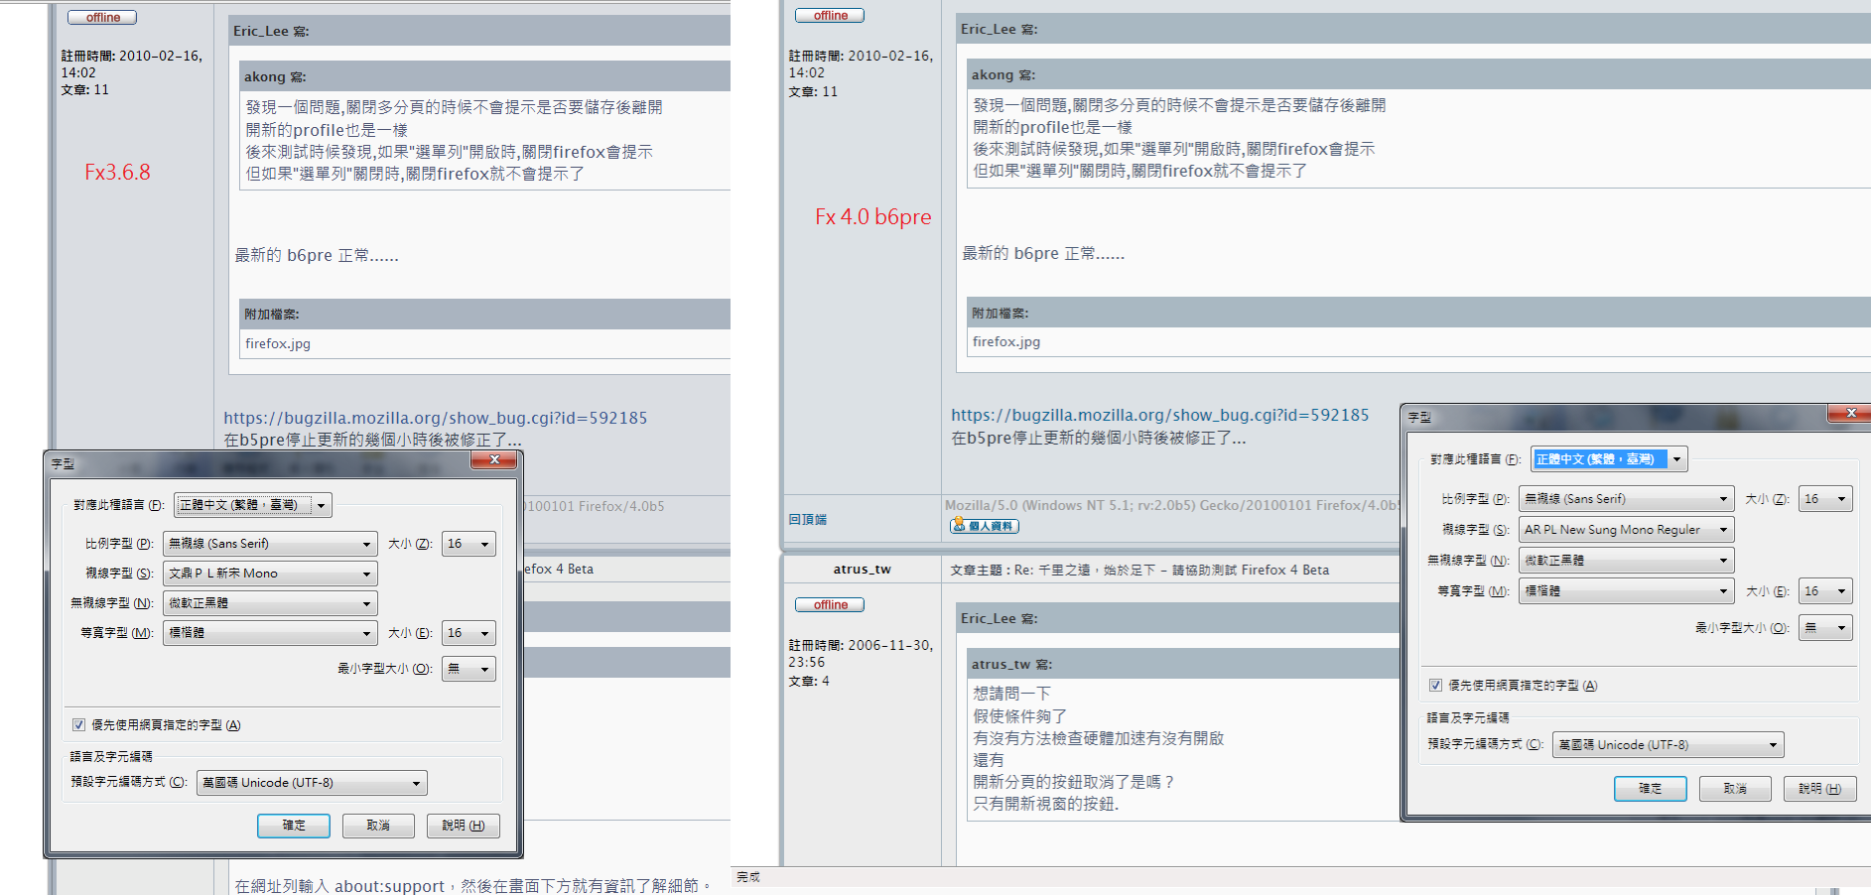Click the 完成 status bar text
Image resolution: width=1871 pixels, height=895 pixels.
(x=748, y=877)
